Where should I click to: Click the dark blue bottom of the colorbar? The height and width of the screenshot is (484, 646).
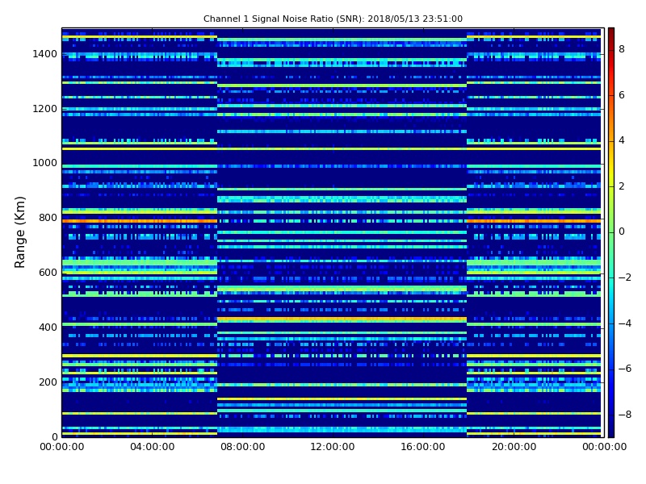[x=611, y=428]
